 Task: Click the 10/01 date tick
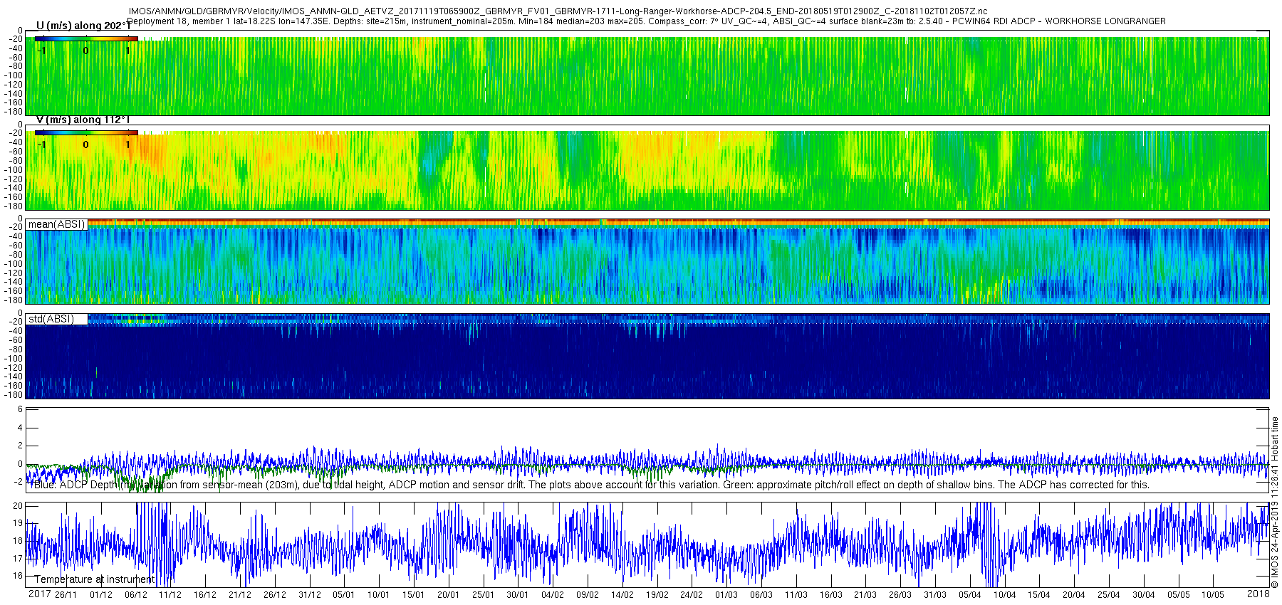pyautogui.click(x=378, y=595)
